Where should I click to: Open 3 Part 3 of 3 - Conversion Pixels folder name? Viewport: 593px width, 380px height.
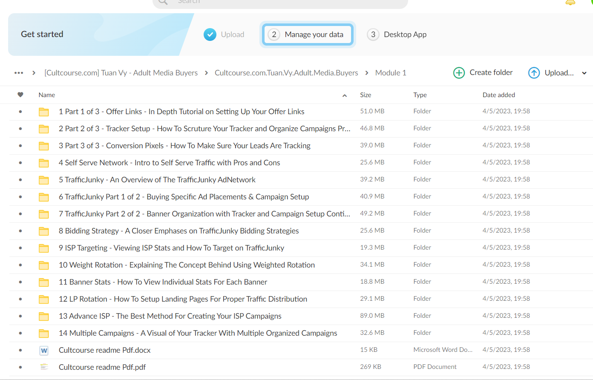point(184,146)
